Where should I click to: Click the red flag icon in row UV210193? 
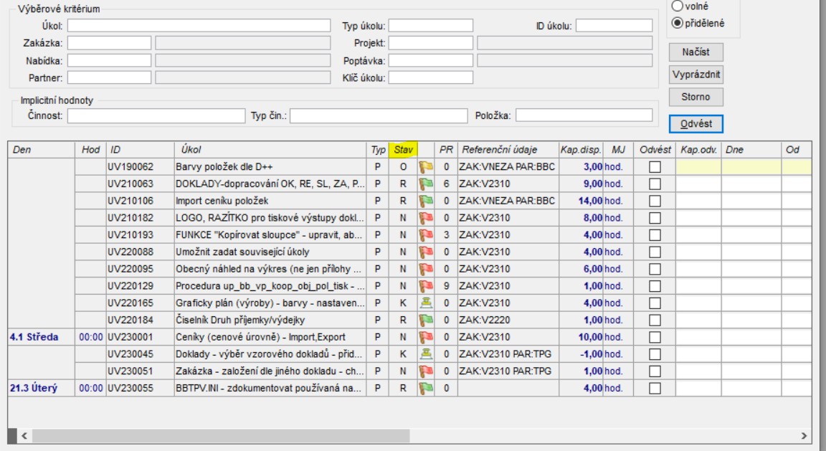426,235
